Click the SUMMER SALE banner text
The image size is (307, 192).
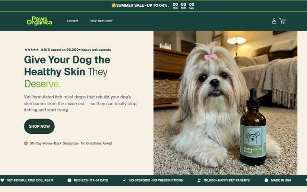[130, 5]
